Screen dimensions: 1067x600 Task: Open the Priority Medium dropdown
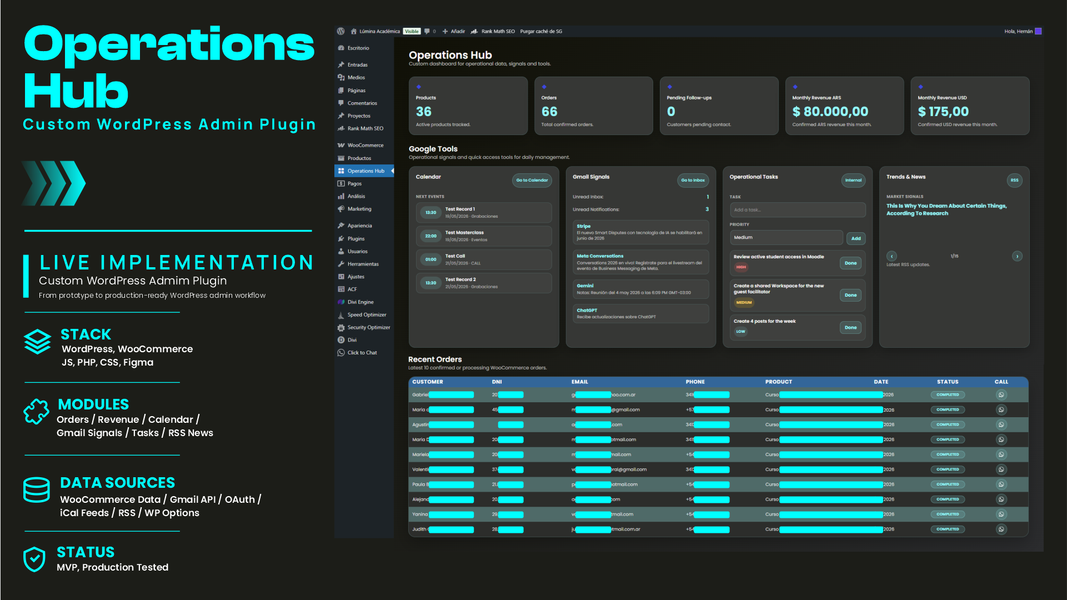[x=786, y=238]
